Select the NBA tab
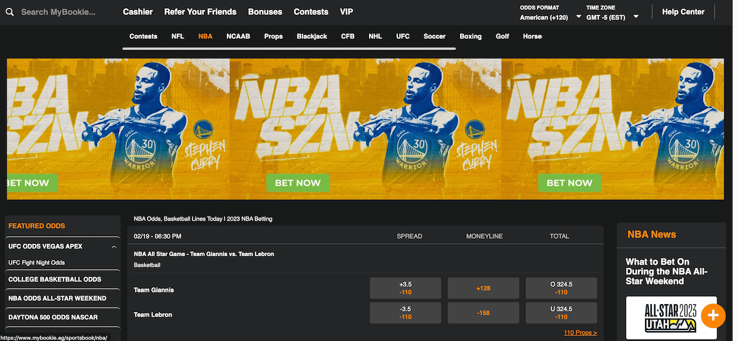Image resolution: width=738 pixels, height=341 pixels. tap(205, 36)
